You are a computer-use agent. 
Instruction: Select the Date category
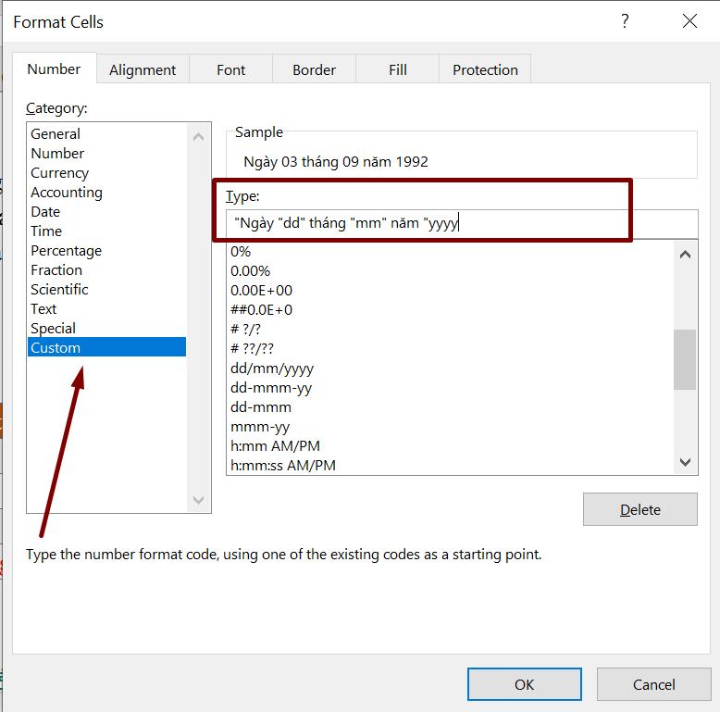45,212
